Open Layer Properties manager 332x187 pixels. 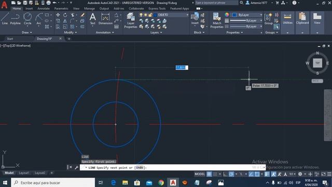(130, 21)
